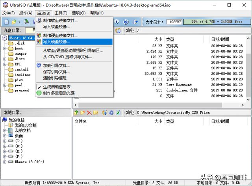Open the 文件(F) menu
252x186 pixels.
8,13
